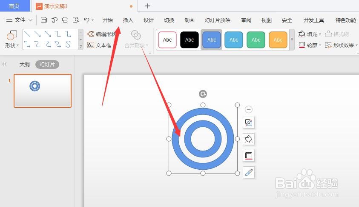Apply the dark blue Abc shape style
359x207 pixels.
pyautogui.click(x=212, y=40)
